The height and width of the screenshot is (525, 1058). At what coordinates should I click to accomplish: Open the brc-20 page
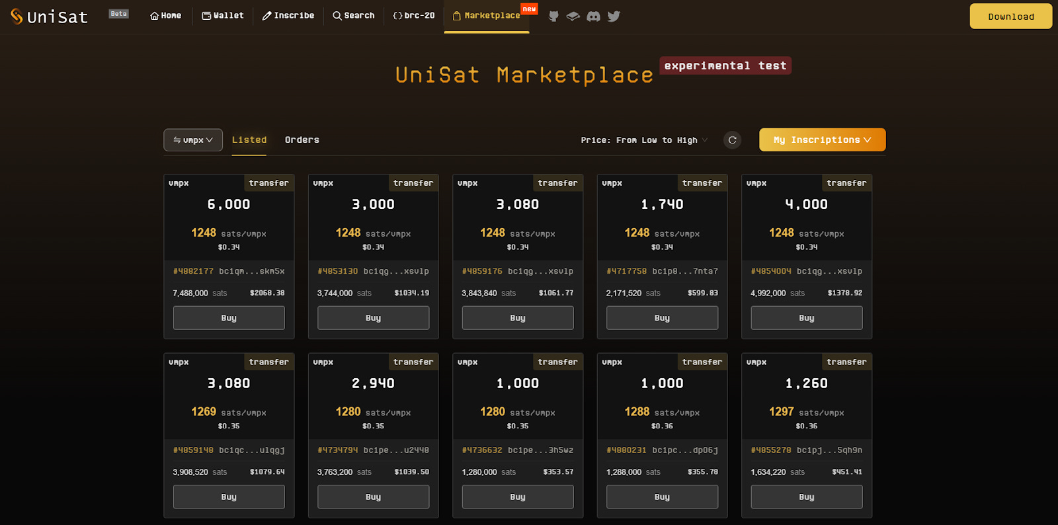(414, 16)
